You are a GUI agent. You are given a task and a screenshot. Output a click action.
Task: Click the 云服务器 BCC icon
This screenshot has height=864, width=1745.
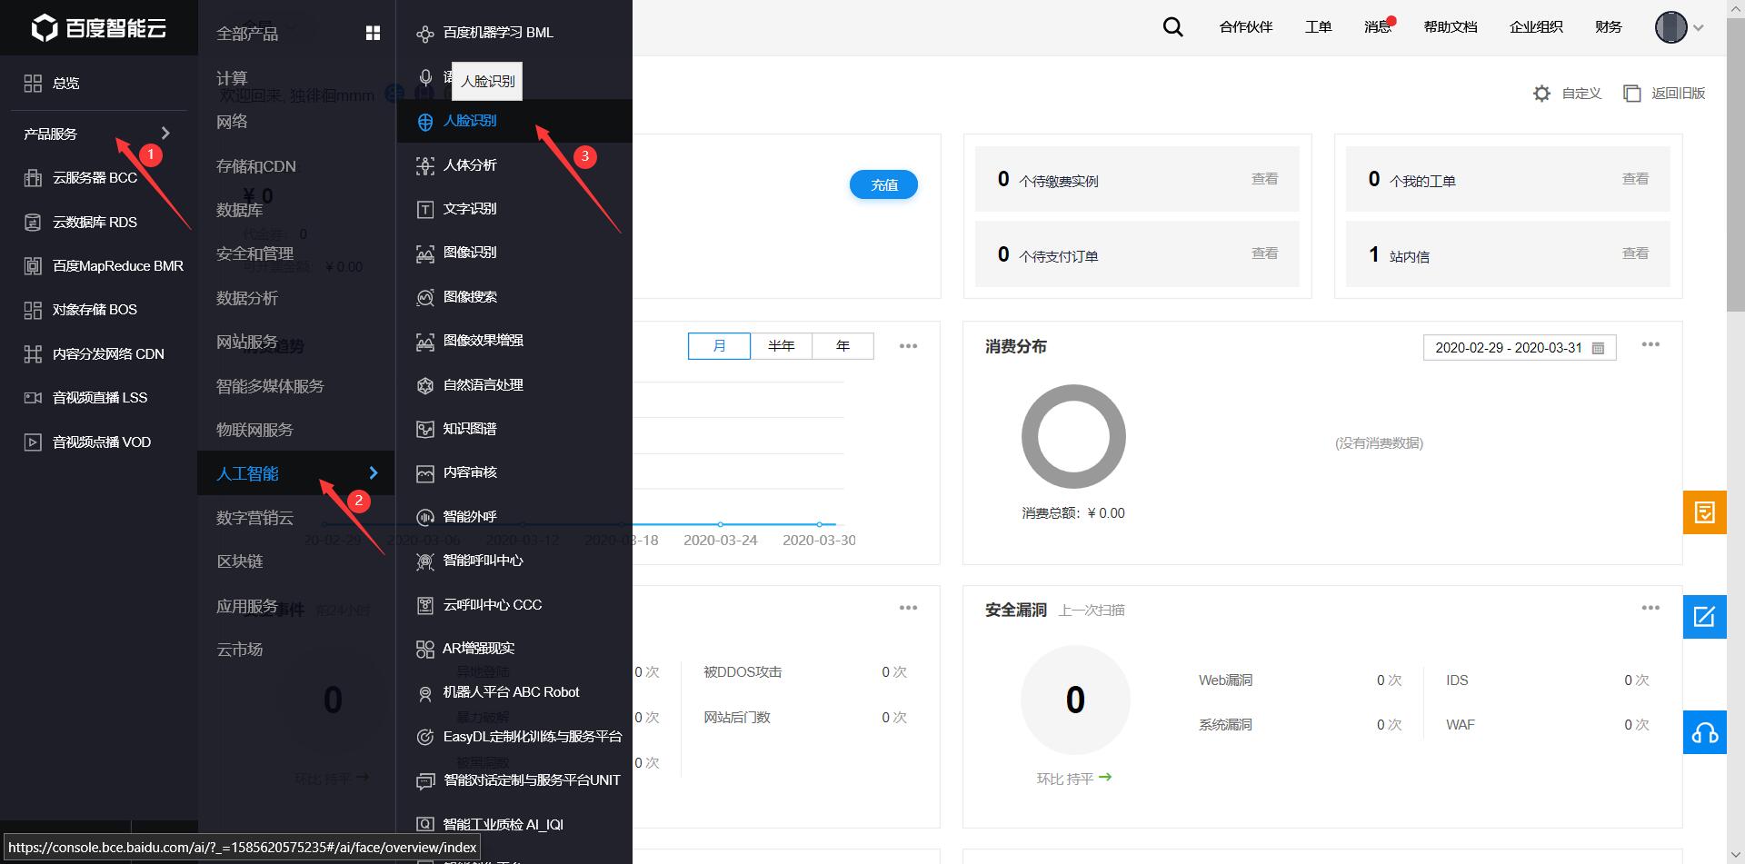pos(33,178)
